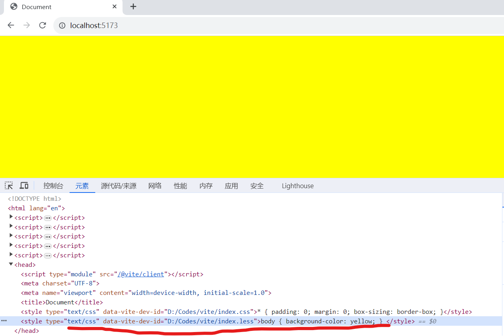504x336 pixels.
Task: Click the "width=device-width, initial-scale=1.0" content value
Action: point(197,293)
